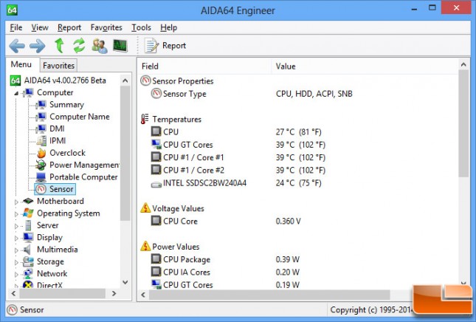
Task: Open the View menu
Action: [x=40, y=27]
